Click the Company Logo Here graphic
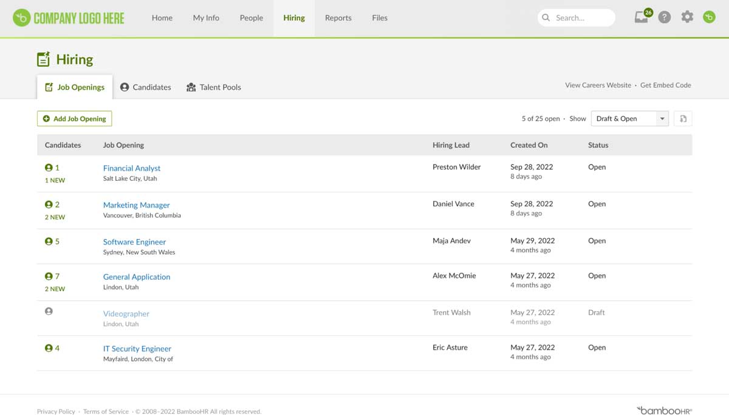The image size is (729, 415). [x=68, y=18]
